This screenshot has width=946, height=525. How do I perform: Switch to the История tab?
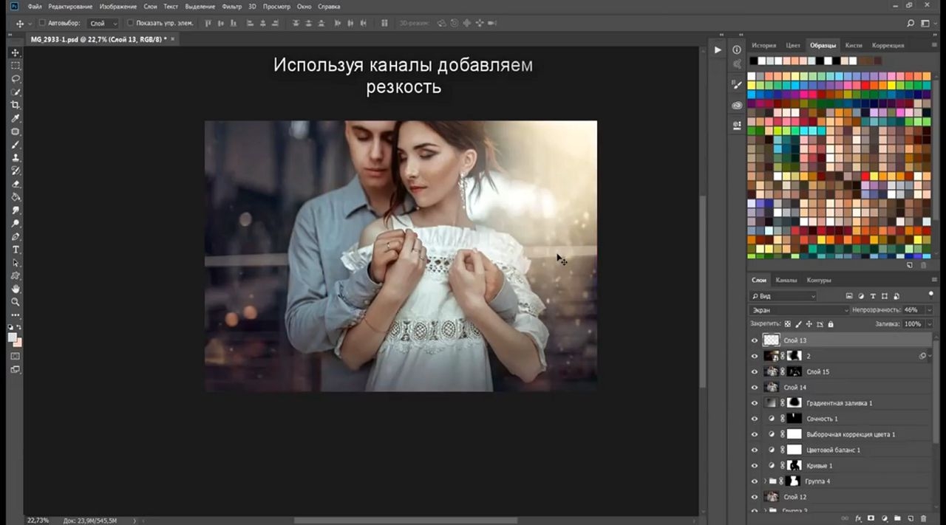pyautogui.click(x=764, y=45)
